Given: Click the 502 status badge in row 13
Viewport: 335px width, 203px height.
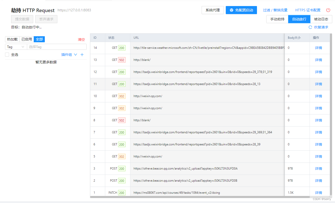Looking at the screenshot, I should tap(122, 60).
